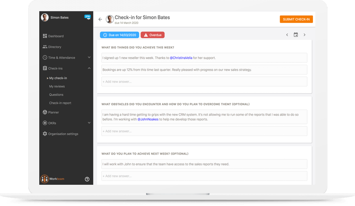This screenshot has height=206, width=355.
Task: Click the 'due 14 March 2020' subtitle
Action: 126,23
